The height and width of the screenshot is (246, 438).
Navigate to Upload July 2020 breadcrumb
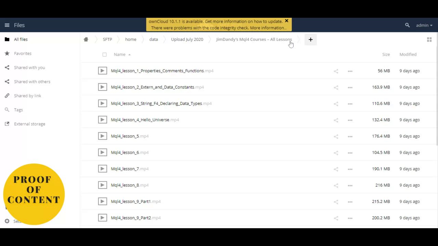pos(187,39)
